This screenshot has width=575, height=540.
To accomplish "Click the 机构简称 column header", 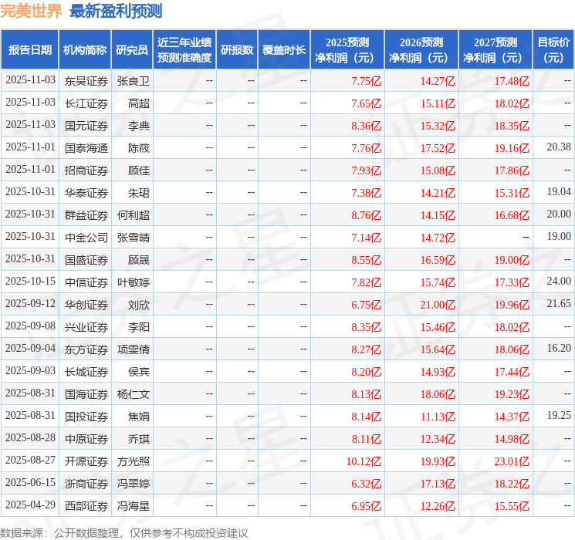I will click(85, 50).
